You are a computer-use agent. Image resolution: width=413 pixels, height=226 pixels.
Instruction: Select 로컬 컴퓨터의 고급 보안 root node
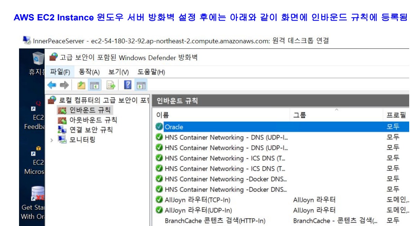pyautogui.click(x=104, y=100)
